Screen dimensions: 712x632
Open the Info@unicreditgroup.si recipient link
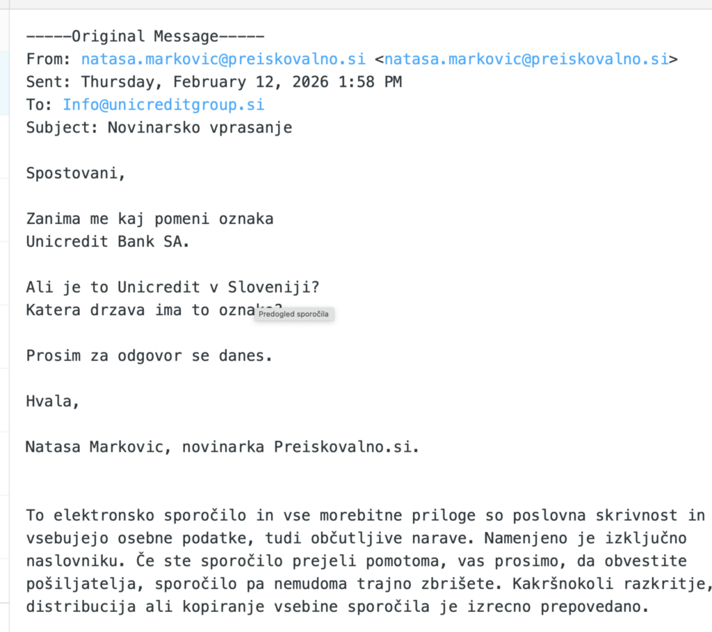[163, 105]
